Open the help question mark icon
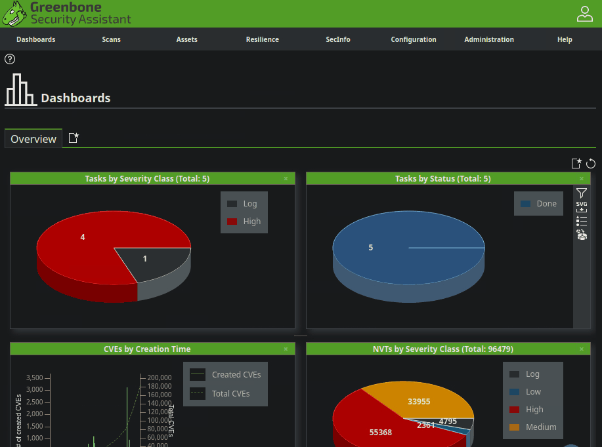602x447 pixels. [10, 59]
